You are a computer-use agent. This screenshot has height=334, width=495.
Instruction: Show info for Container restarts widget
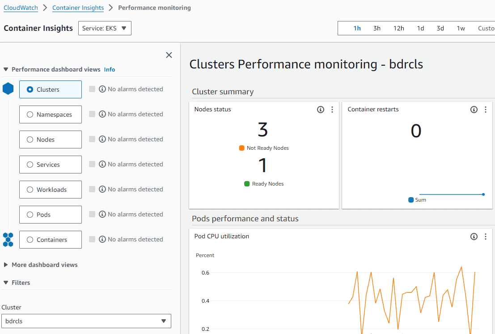click(x=474, y=110)
